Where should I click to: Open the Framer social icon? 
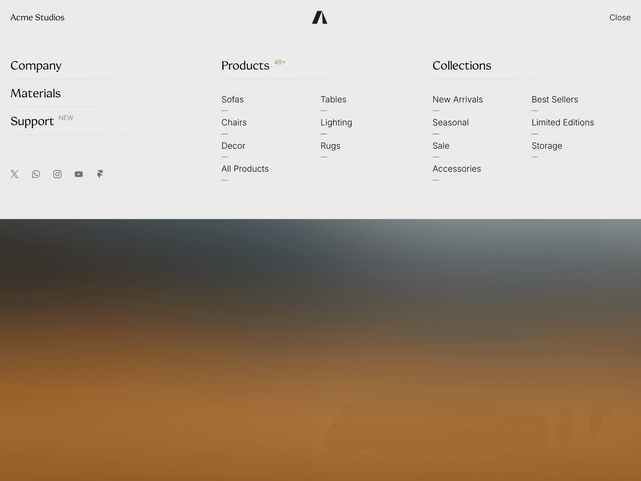100,174
